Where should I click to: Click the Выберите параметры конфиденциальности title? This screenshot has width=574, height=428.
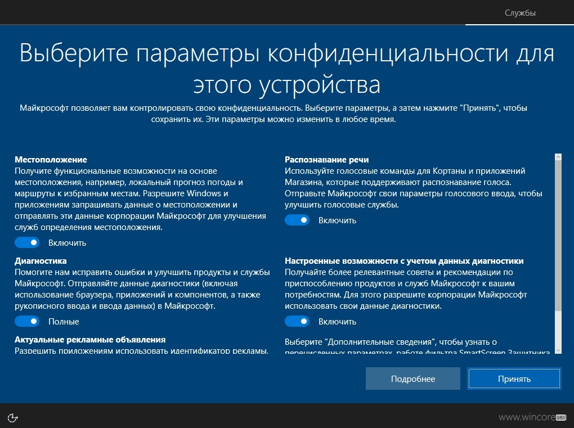pos(287,69)
